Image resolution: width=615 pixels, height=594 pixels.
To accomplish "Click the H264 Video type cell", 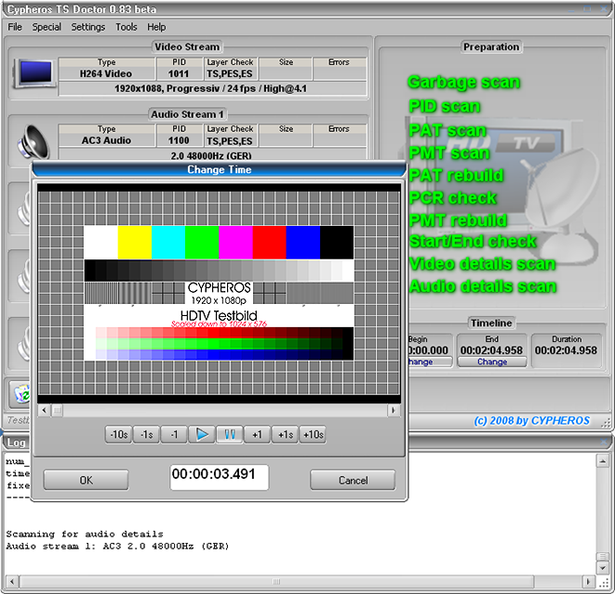I will [106, 73].
